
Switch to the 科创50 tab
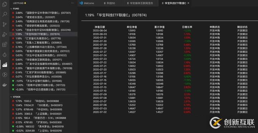point(109,3)
